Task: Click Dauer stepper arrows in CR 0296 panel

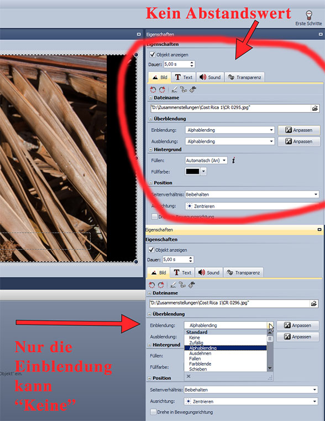Action: click(x=191, y=260)
